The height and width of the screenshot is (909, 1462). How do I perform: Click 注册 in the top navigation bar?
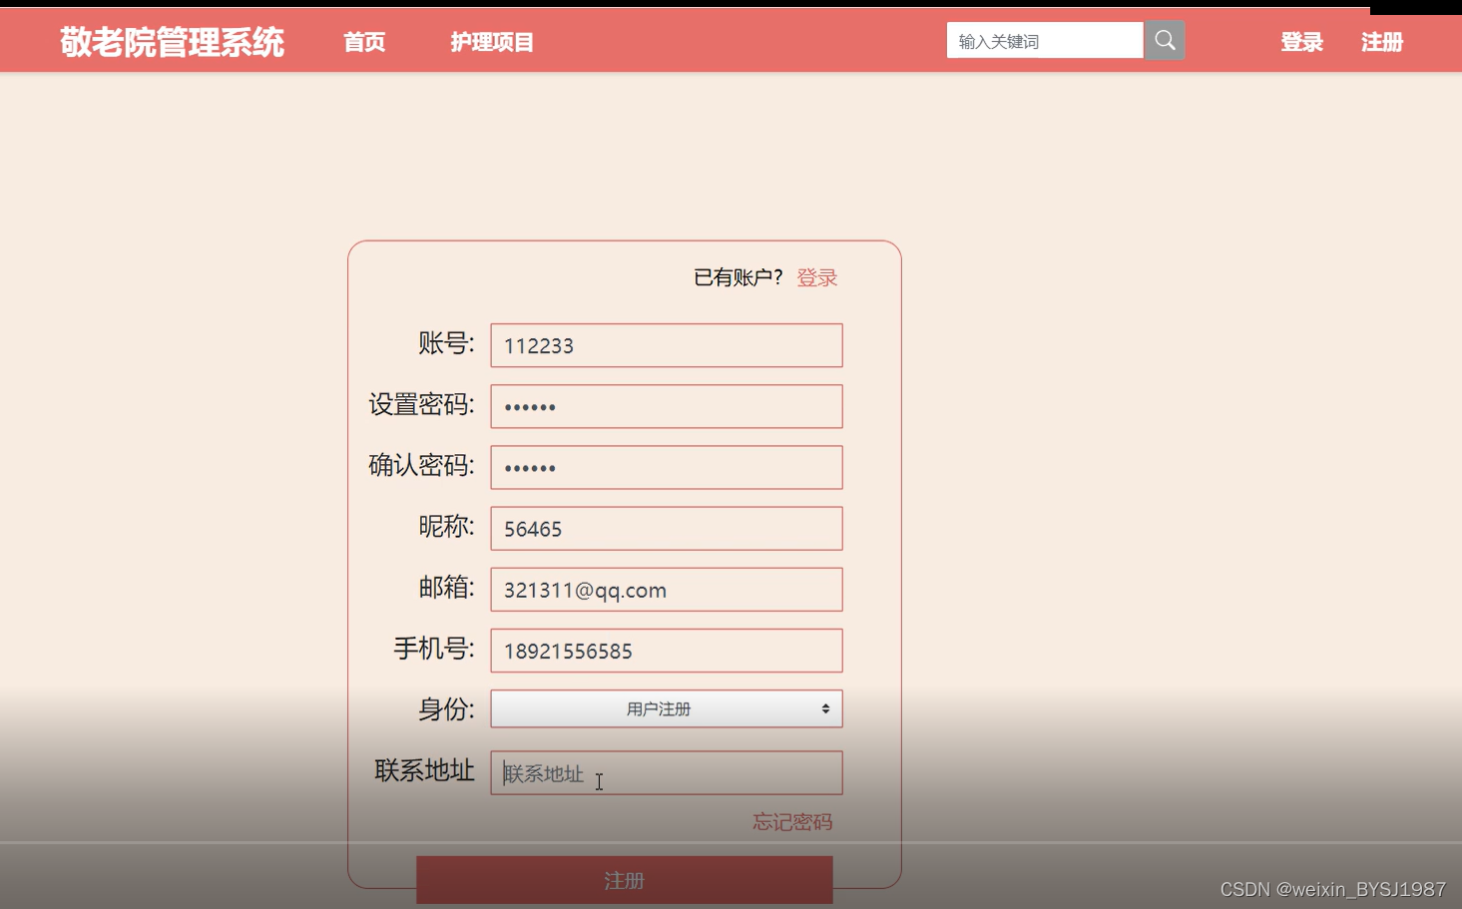[1382, 42]
